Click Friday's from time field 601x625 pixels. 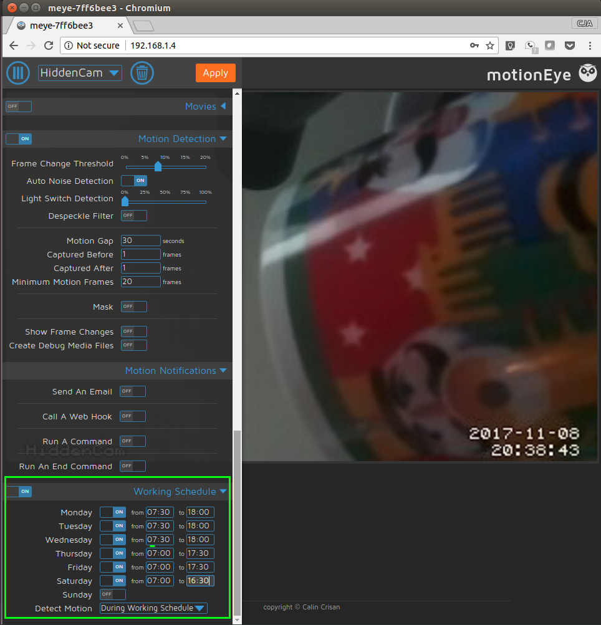coord(160,567)
